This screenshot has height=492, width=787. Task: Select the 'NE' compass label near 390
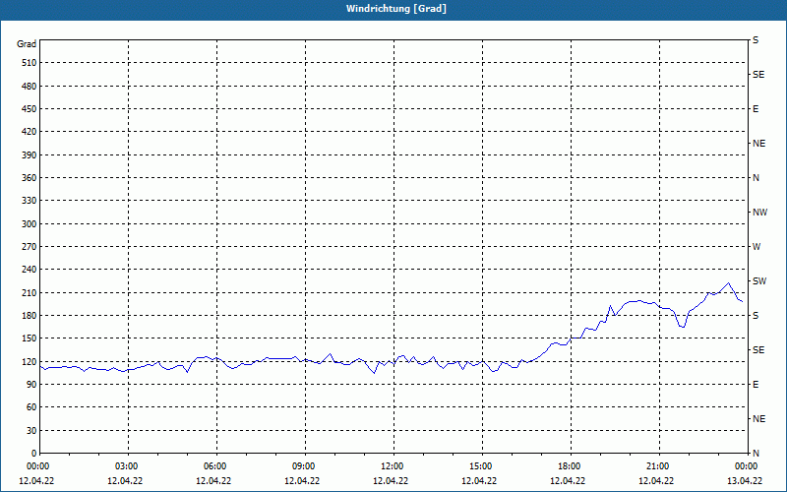click(759, 144)
